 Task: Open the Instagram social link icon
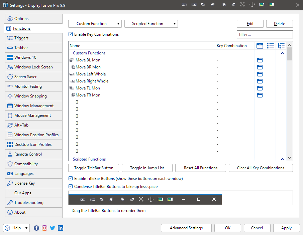[44, 228]
